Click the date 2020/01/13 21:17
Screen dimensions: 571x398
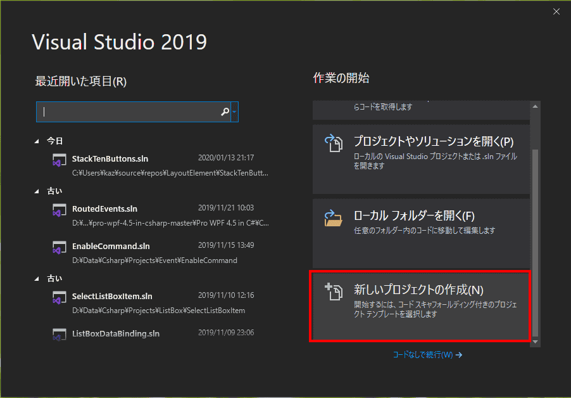click(x=226, y=158)
